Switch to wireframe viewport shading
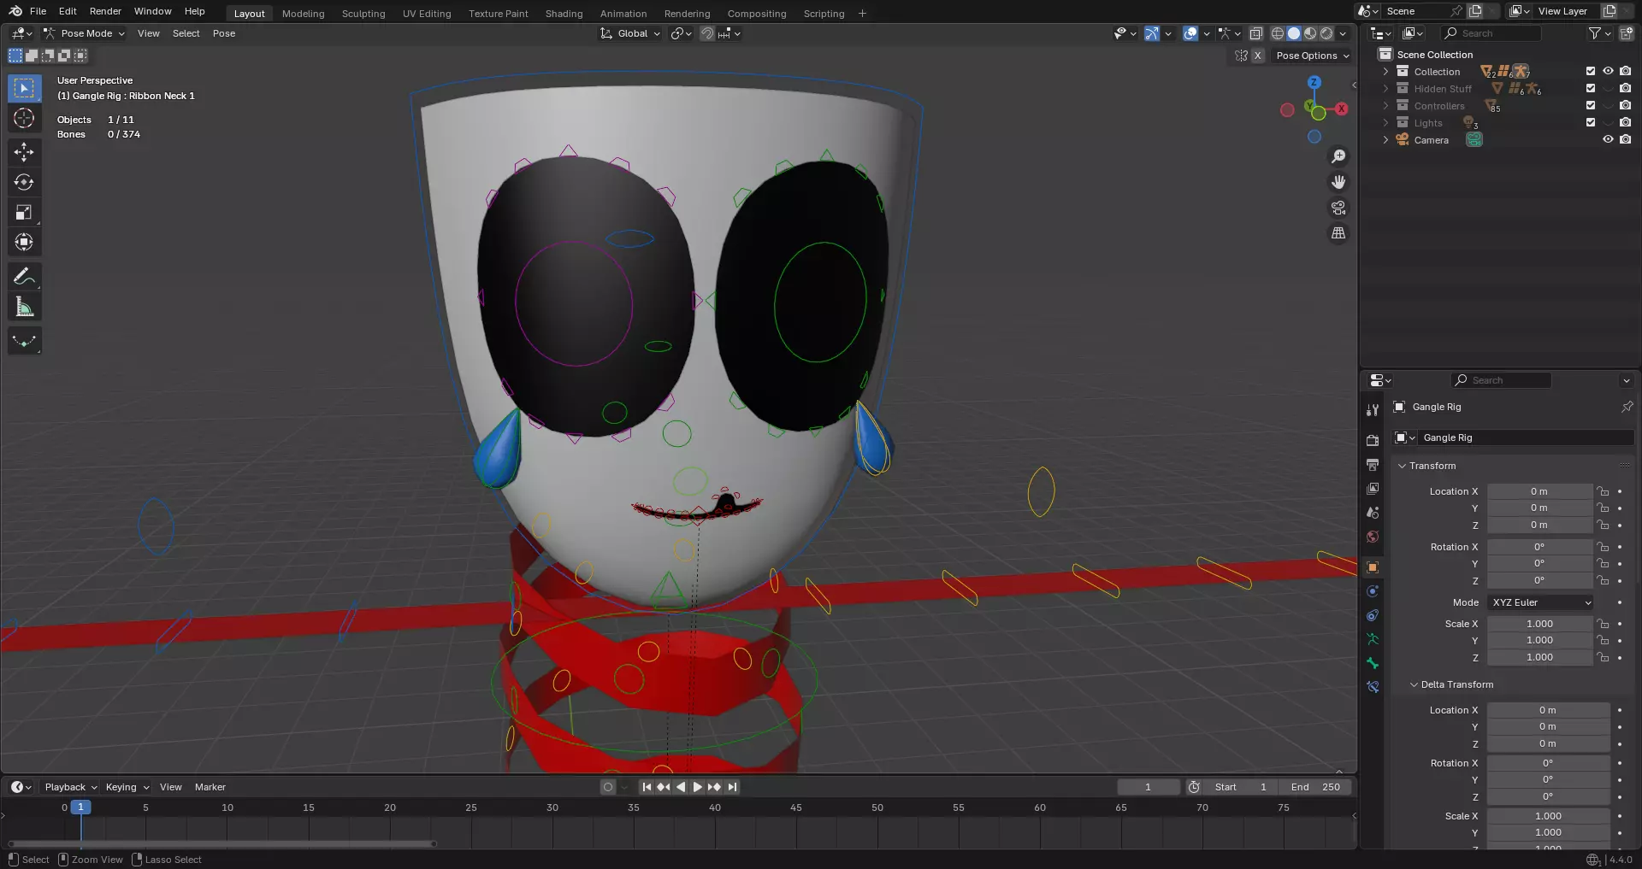 pyautogui.click(x=1278, y=33)
